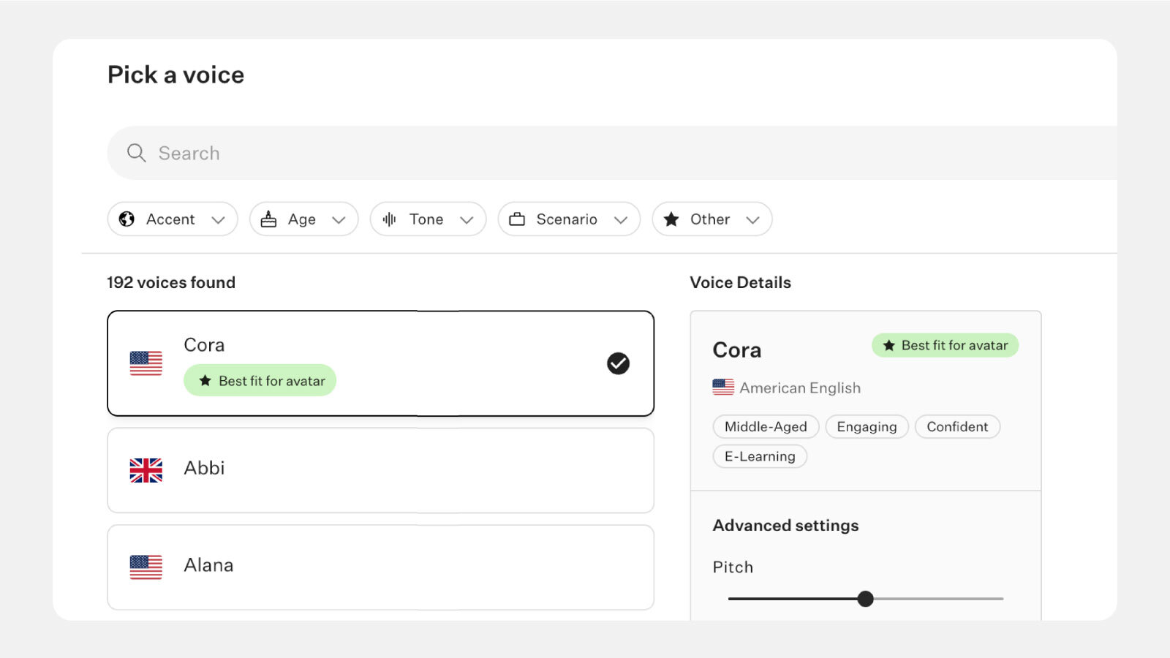
Task: Toggle the checkmark on Cora voice
Action: (618, 363)
